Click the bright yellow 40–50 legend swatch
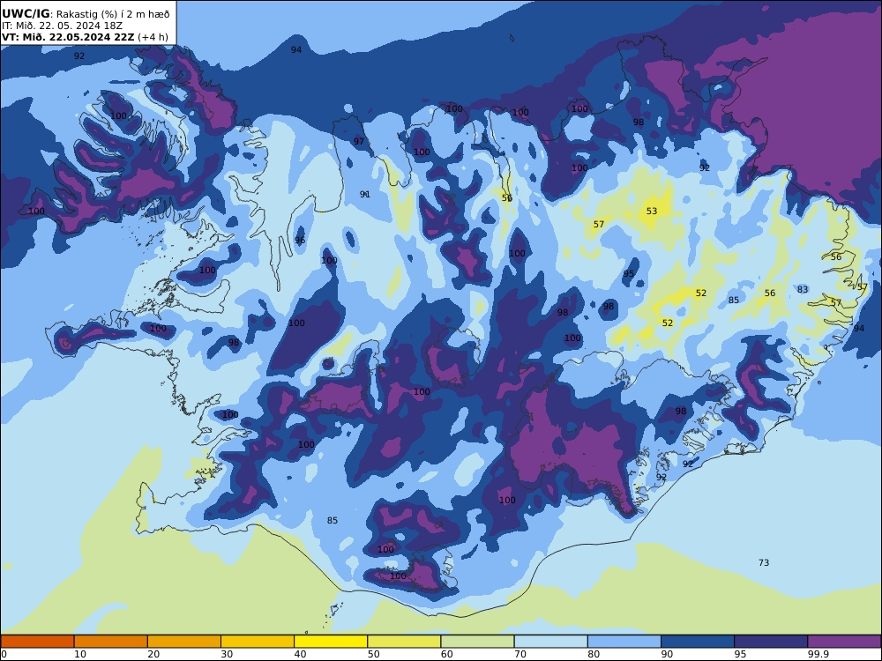 point(331,642)
